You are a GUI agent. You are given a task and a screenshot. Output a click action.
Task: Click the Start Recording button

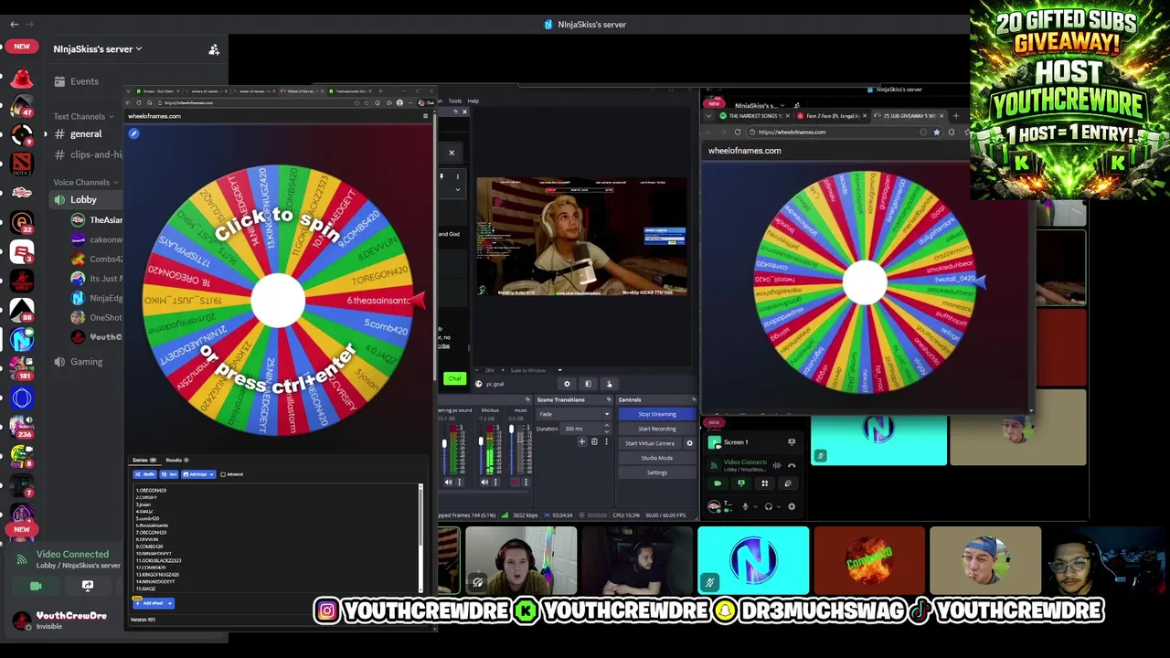657,429
